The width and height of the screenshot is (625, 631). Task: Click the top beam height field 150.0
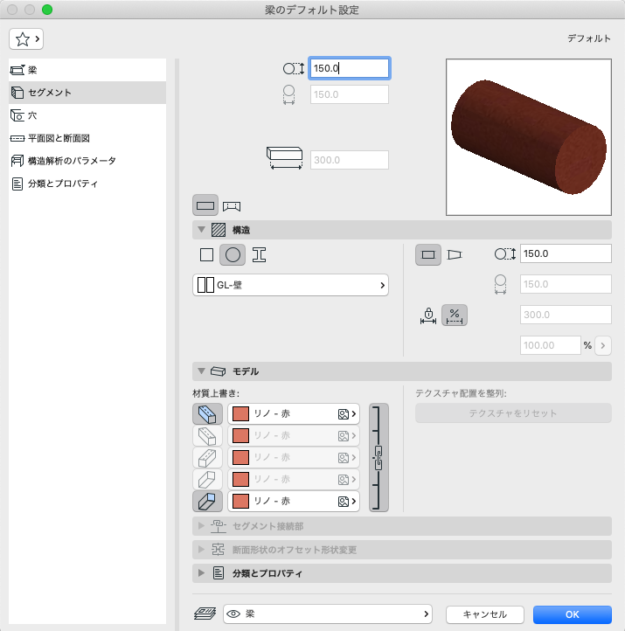pyautogui.click(x=350, y=68)
